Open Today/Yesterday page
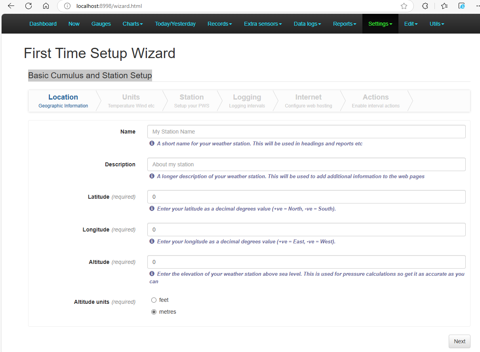Image resolution: width=480 pixels, height=352 pixels. [x=175, y=24]
